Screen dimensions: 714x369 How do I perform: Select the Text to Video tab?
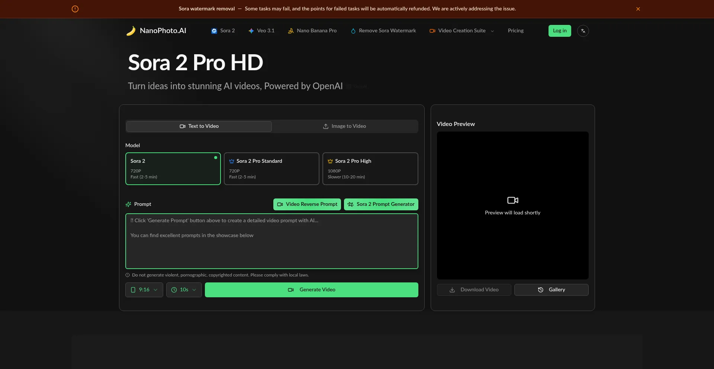[199, 126]
